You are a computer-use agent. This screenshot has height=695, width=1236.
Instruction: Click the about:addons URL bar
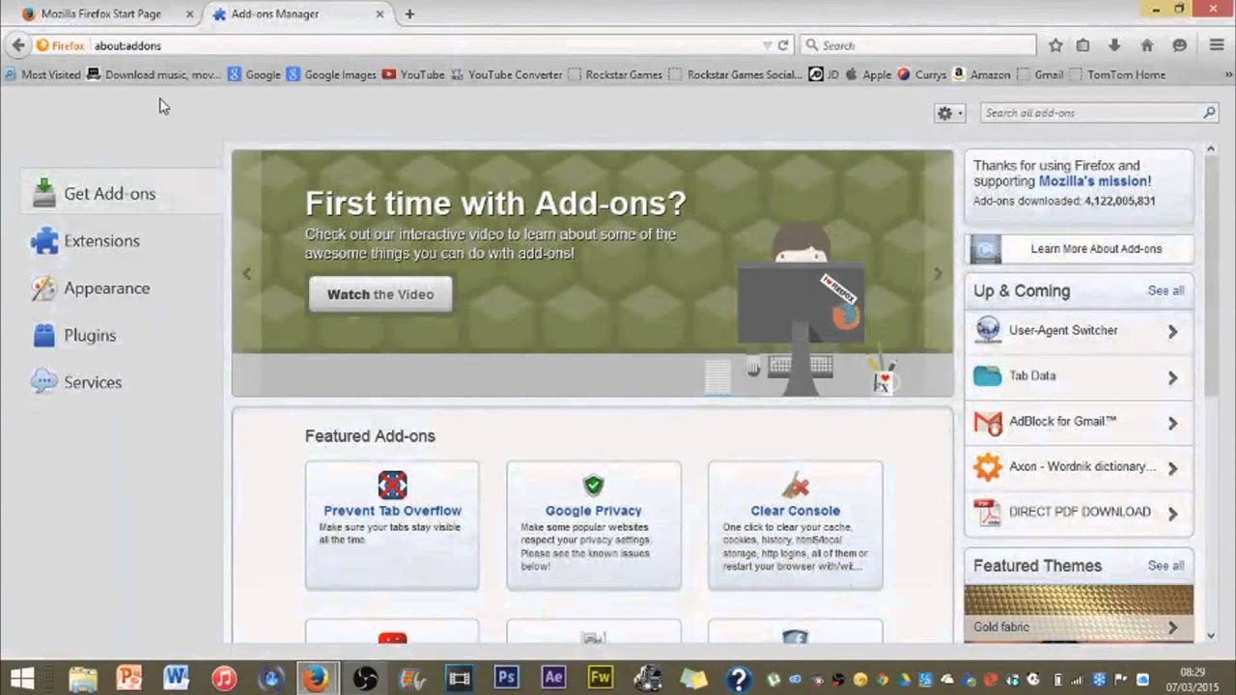pyautogui.click(x=425, y=45)
